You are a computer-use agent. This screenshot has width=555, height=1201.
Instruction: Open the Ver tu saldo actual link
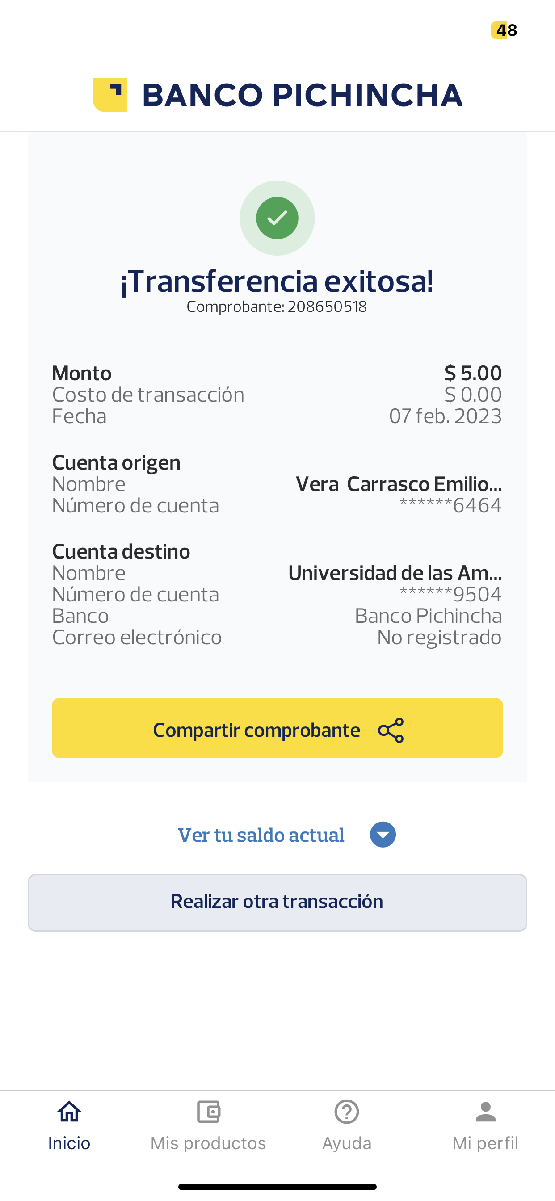click(x=261, y=835)
